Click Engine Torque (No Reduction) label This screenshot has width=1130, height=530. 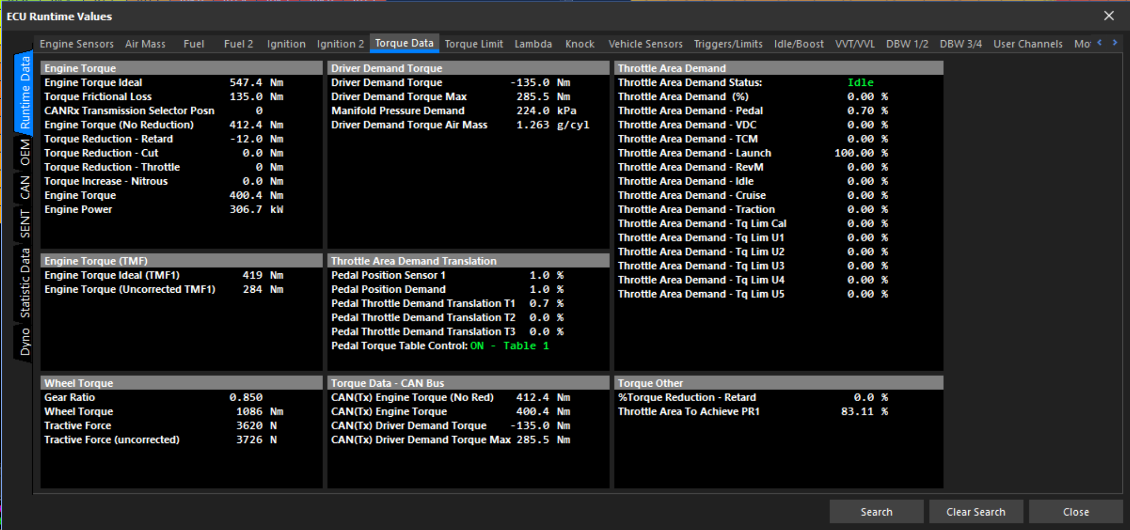tap(119, 125)
